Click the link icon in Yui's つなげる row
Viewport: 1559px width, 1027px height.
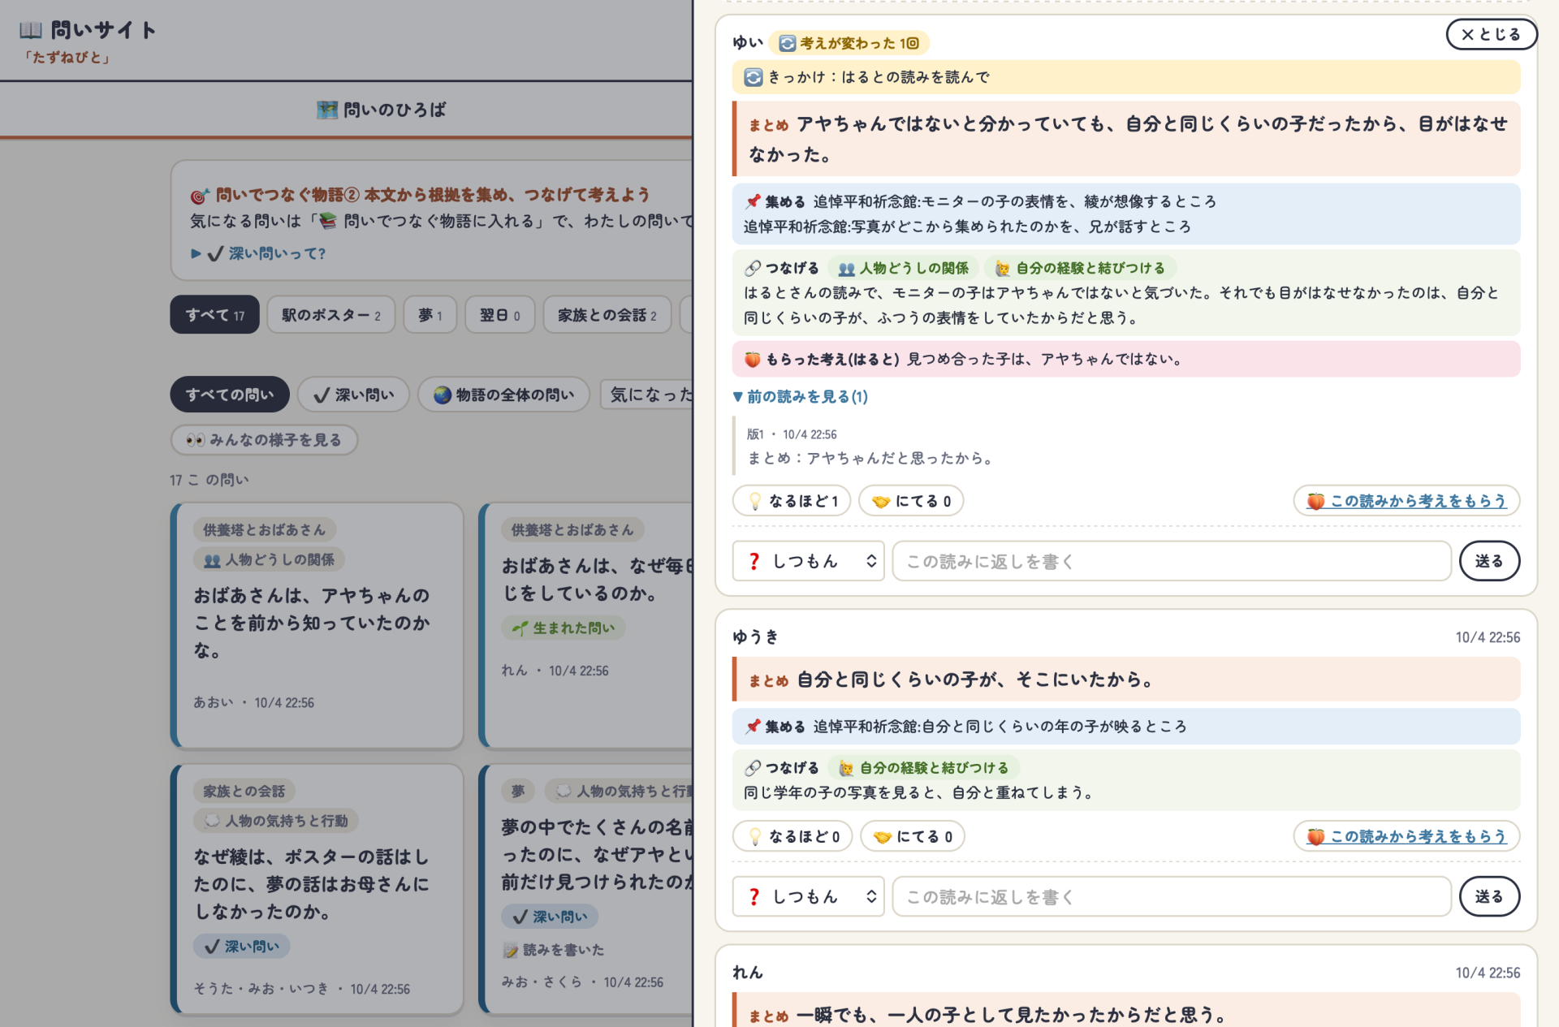753,268
